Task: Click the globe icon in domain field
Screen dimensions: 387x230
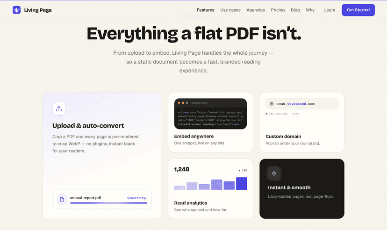Action: (272, 104)
